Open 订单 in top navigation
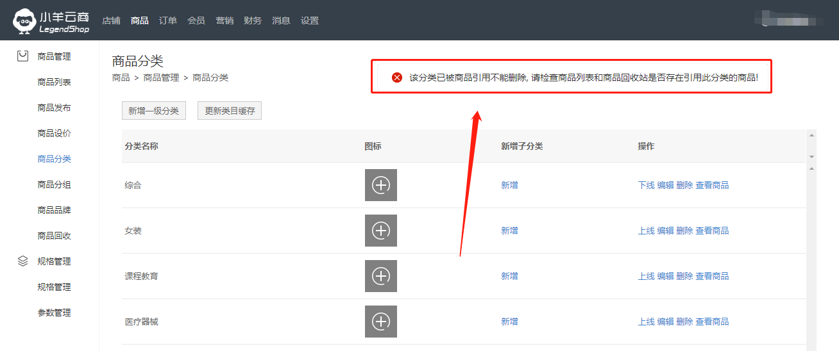Screen dimensions: 839x351 click(x=168, y=20)
